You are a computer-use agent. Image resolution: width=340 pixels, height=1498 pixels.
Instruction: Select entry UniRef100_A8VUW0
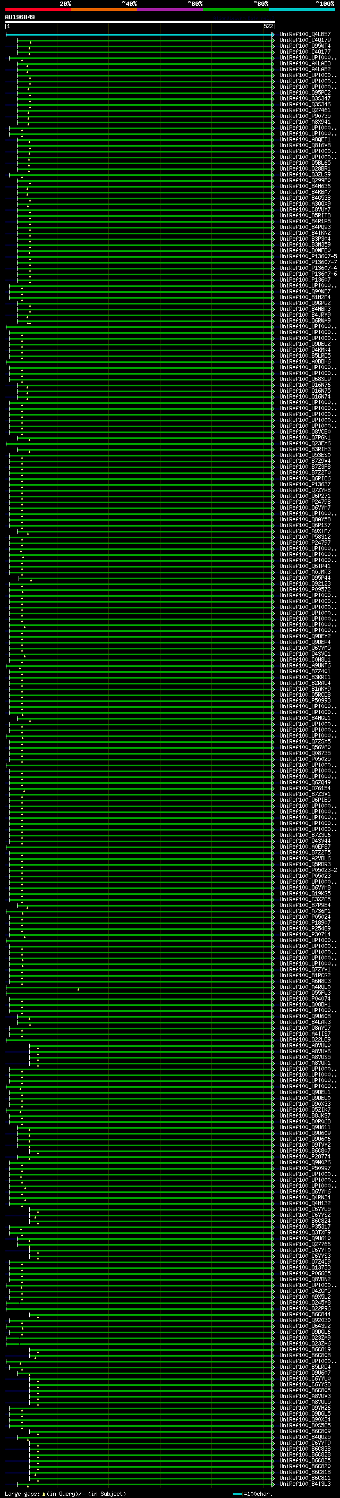(305, 1045)
